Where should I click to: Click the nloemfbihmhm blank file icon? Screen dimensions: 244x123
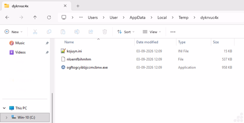(63, 59)
